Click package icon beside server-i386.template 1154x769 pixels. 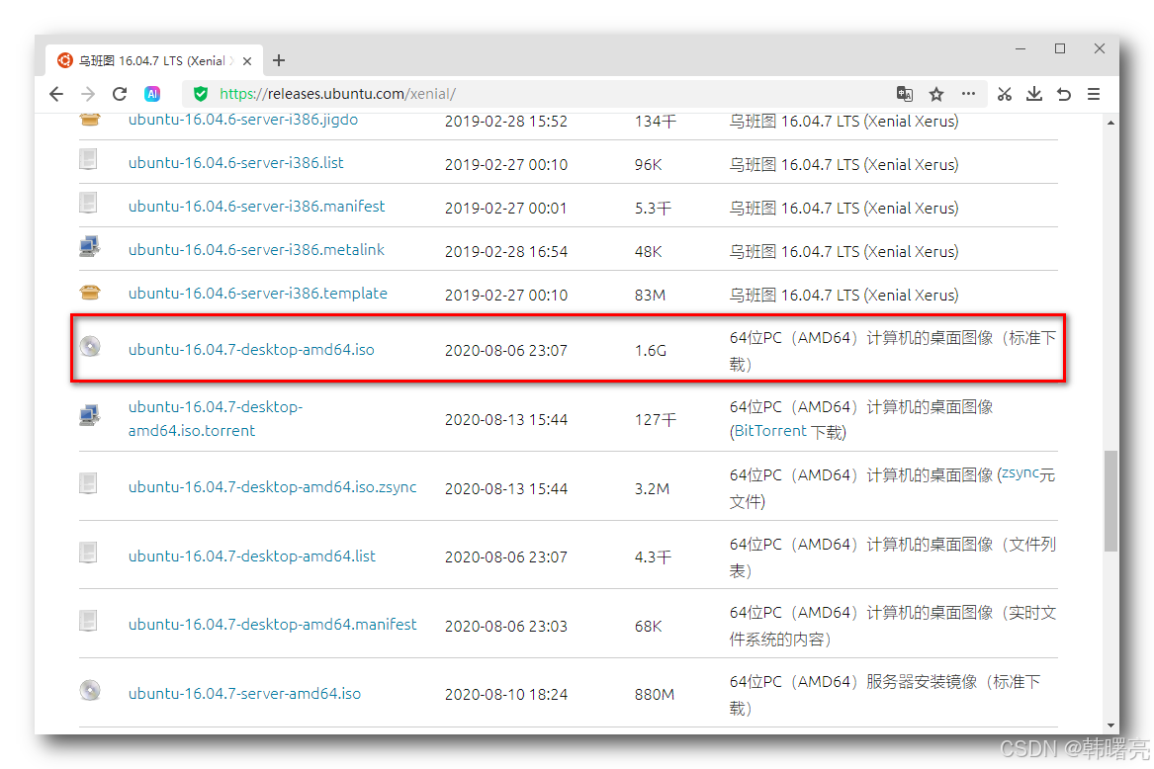click(x=90, y=293)
